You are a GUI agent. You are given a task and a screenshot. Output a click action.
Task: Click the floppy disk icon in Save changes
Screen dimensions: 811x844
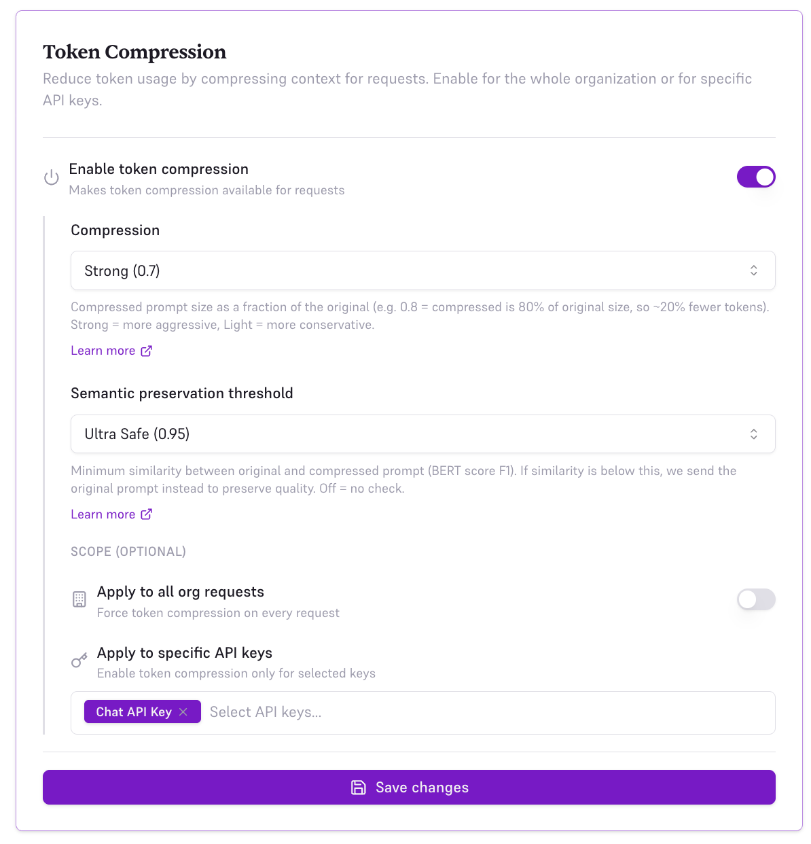click(358, 787)
